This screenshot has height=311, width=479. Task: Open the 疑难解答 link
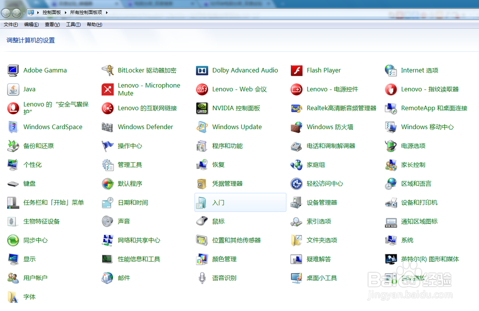pos(319,259)
